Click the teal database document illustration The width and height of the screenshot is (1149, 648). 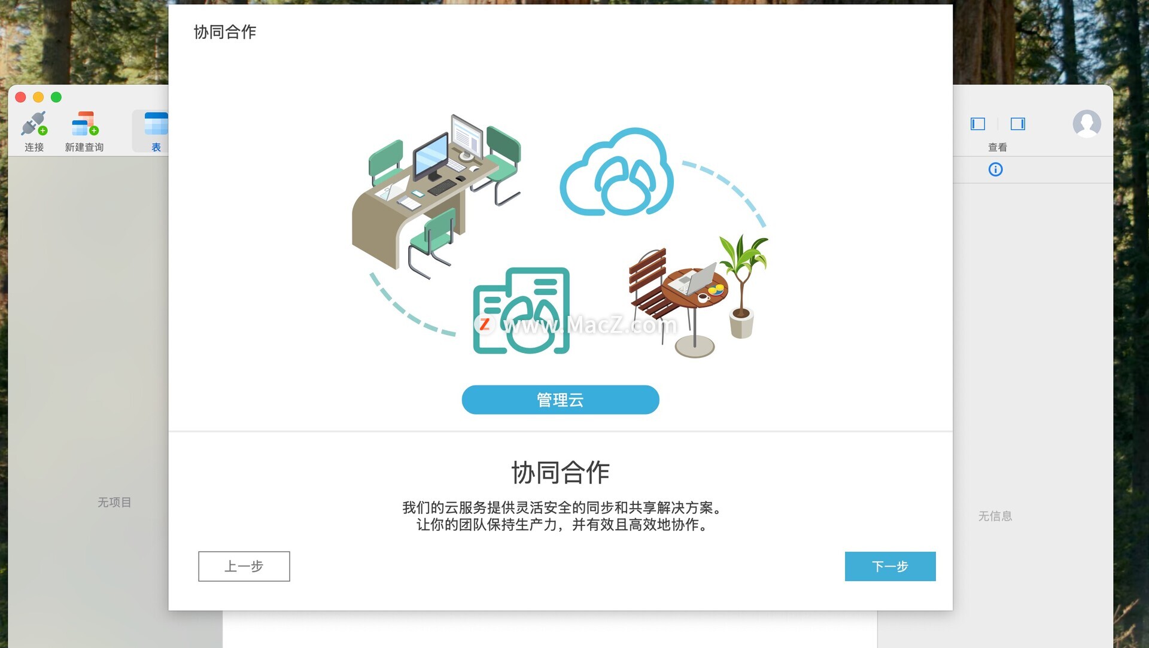[x=521, y=311]
